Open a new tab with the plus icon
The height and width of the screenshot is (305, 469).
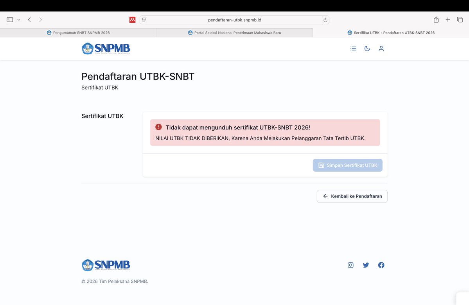coord(448,20)
